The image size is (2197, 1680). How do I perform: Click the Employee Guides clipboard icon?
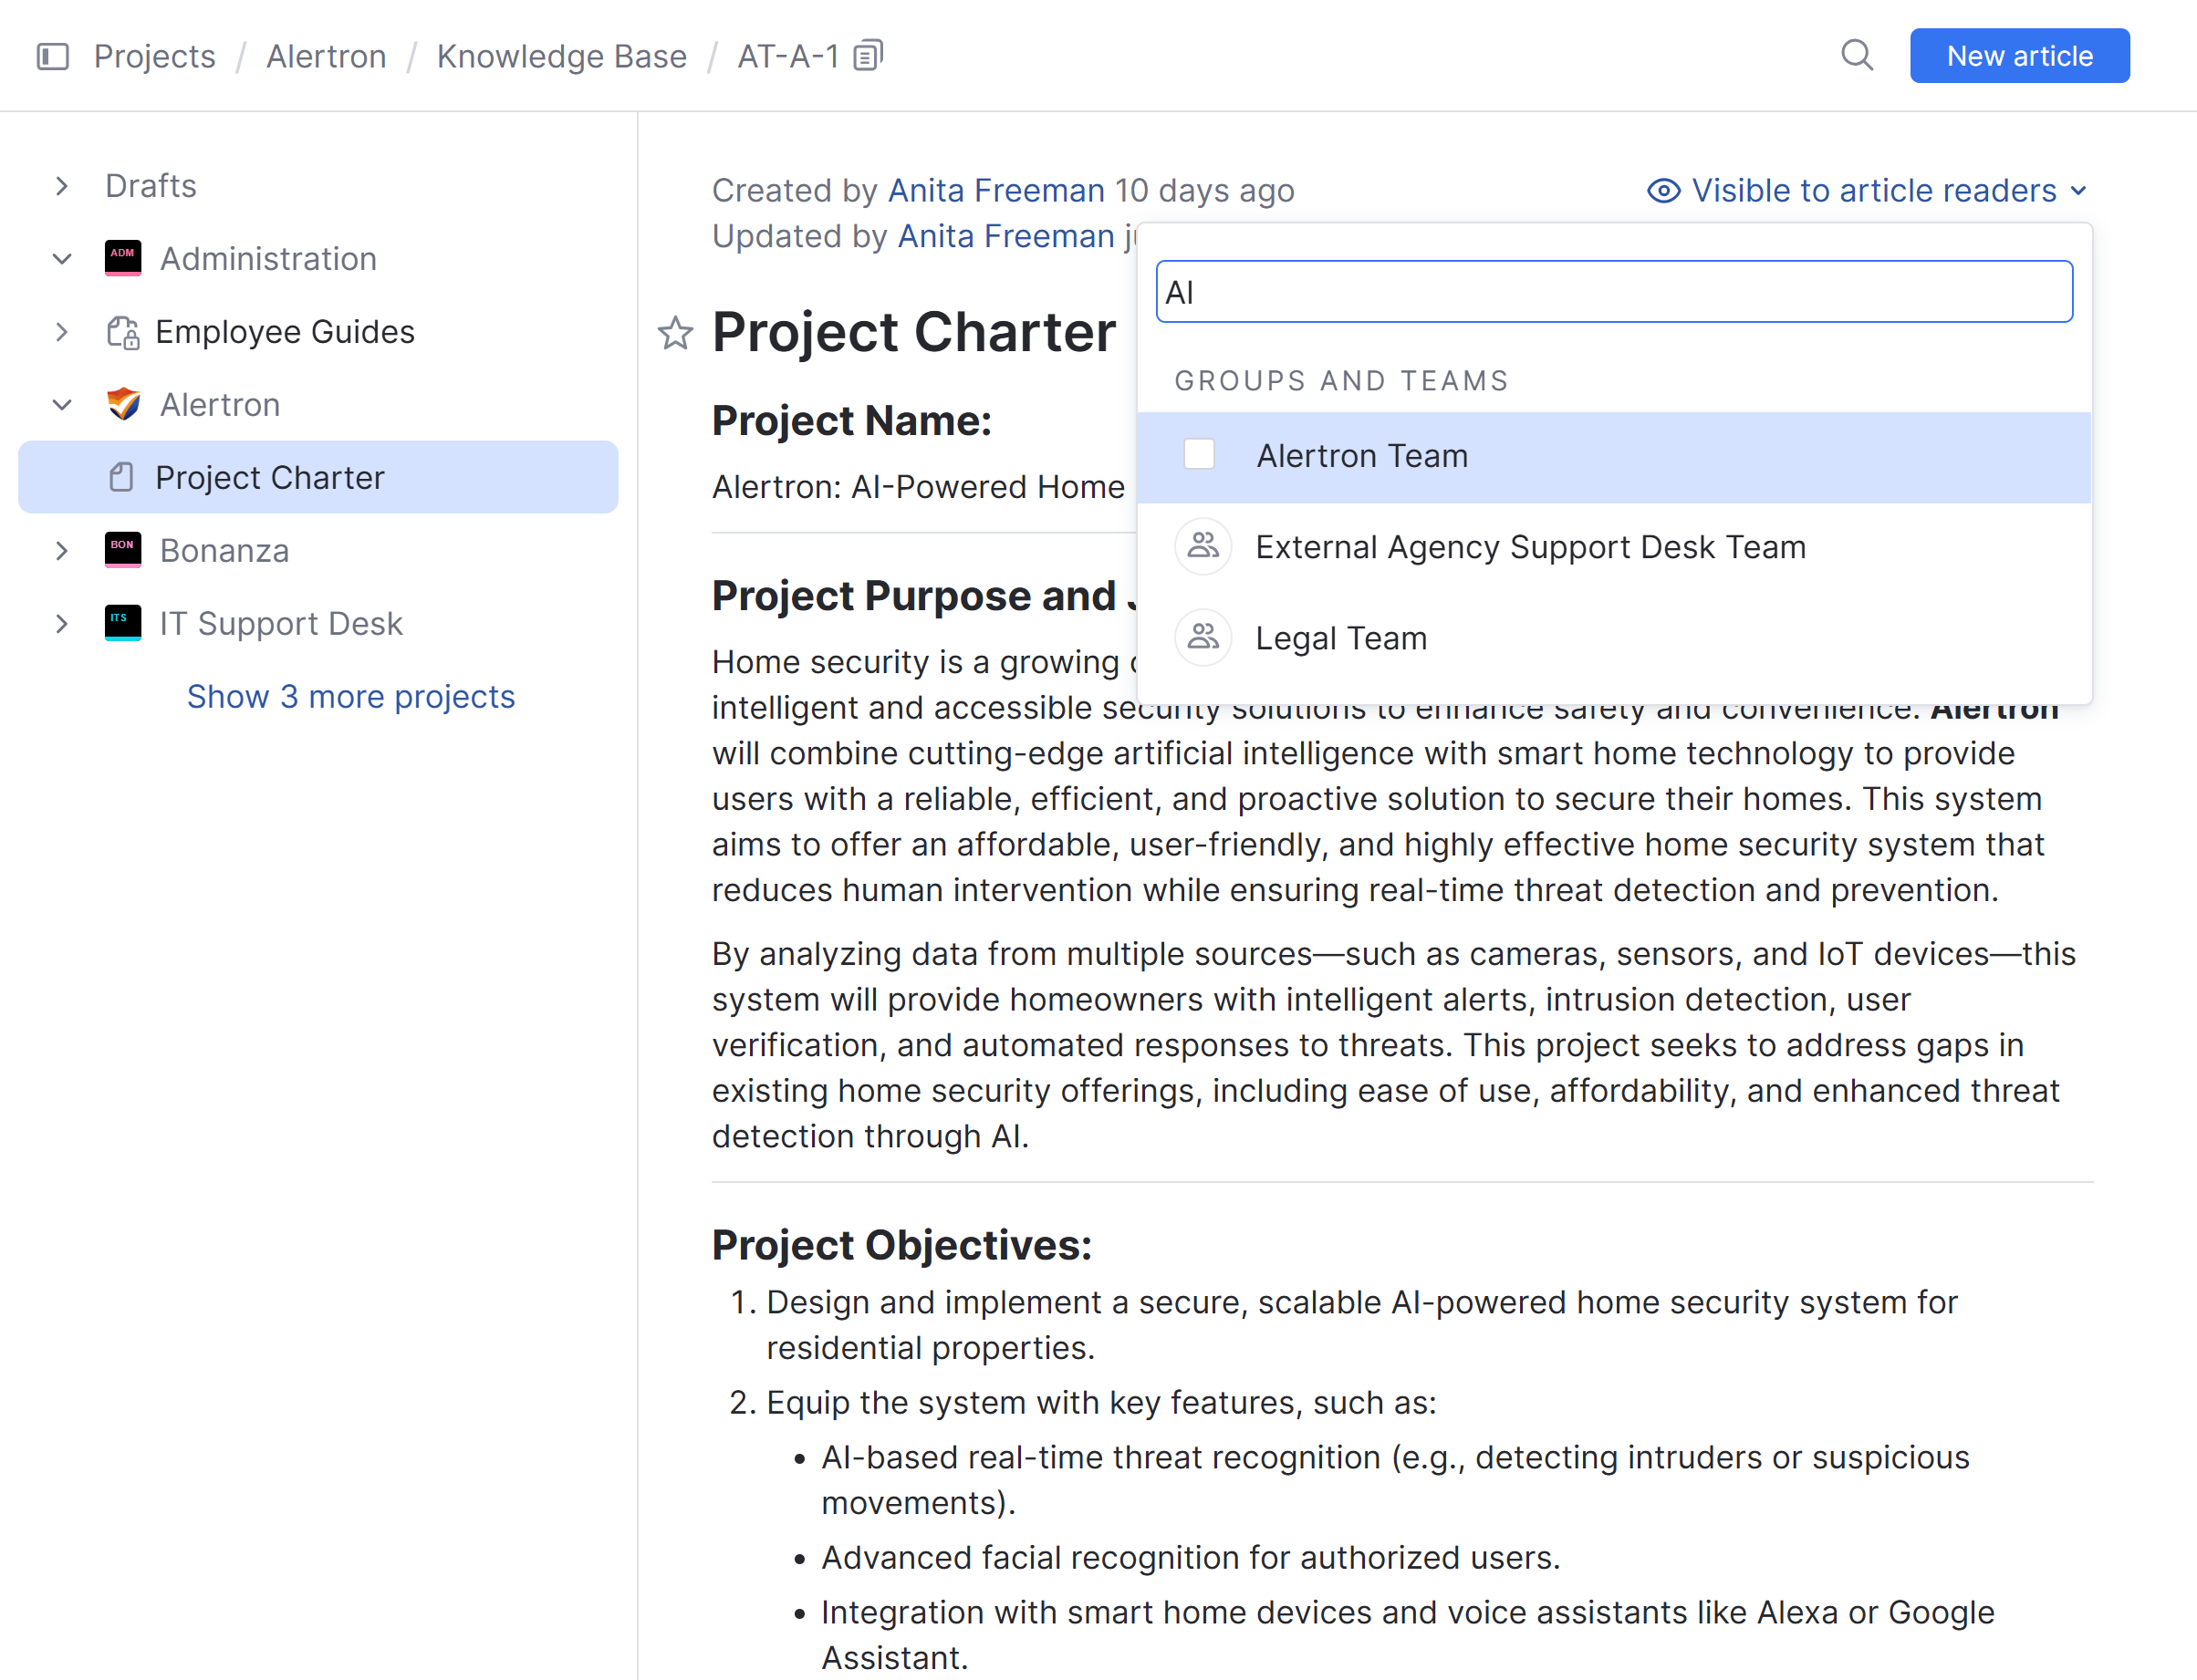(122, 331)
